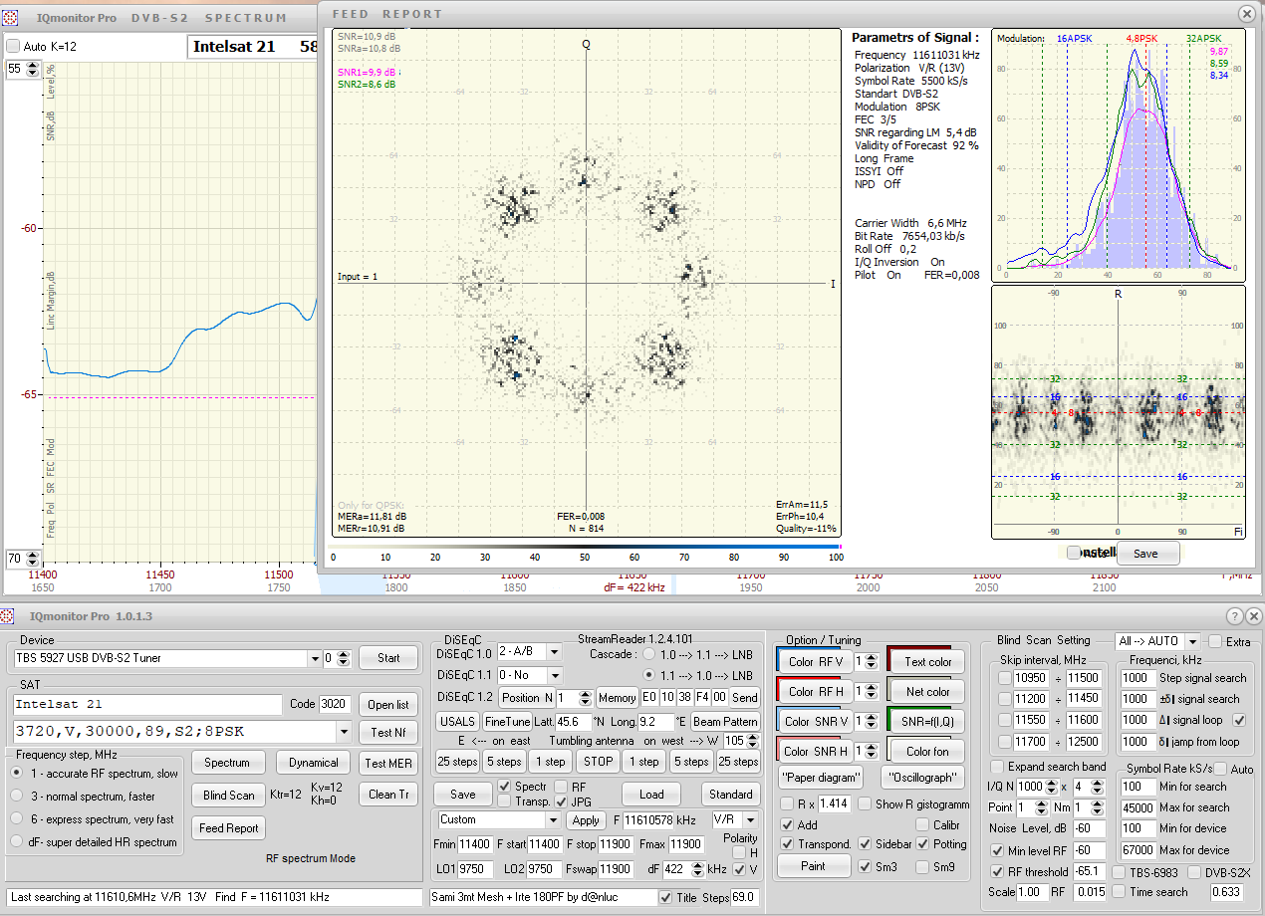The width and height of the screenshot is (1265, 916).
Task: Click the Test MER button
Action: coord(388,764)
